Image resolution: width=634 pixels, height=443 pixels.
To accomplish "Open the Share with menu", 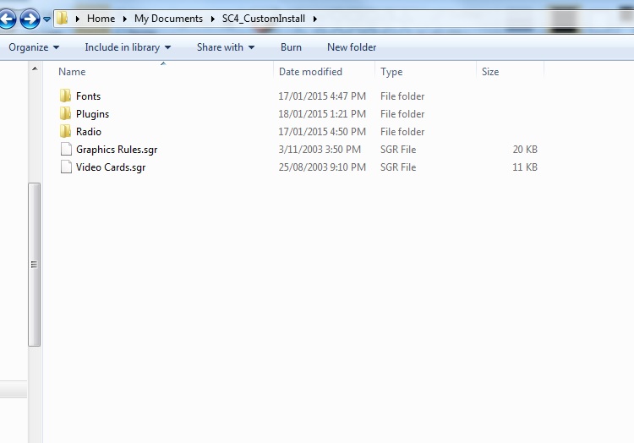I will coord(226,47).
